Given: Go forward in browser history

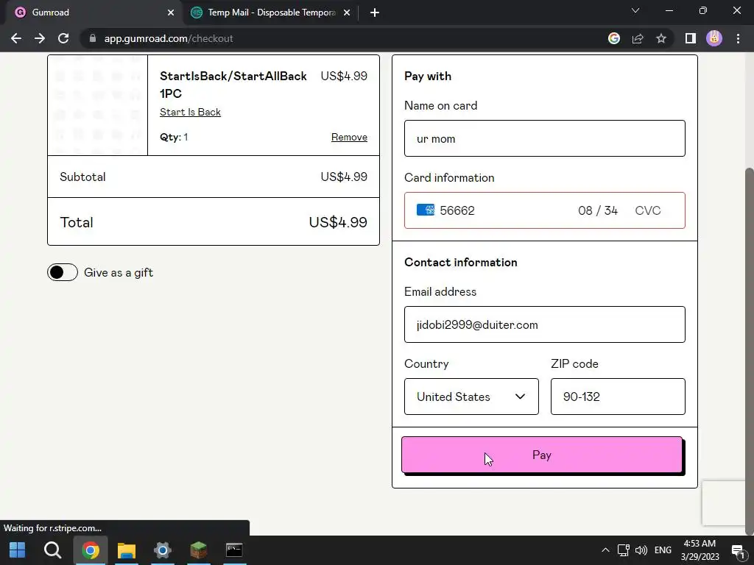Looking at the screenshot, I should click(x=40, y=38).
